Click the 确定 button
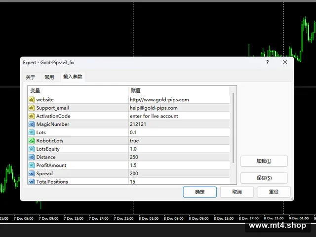Screen dimensions: 316x237 point(199,192)
